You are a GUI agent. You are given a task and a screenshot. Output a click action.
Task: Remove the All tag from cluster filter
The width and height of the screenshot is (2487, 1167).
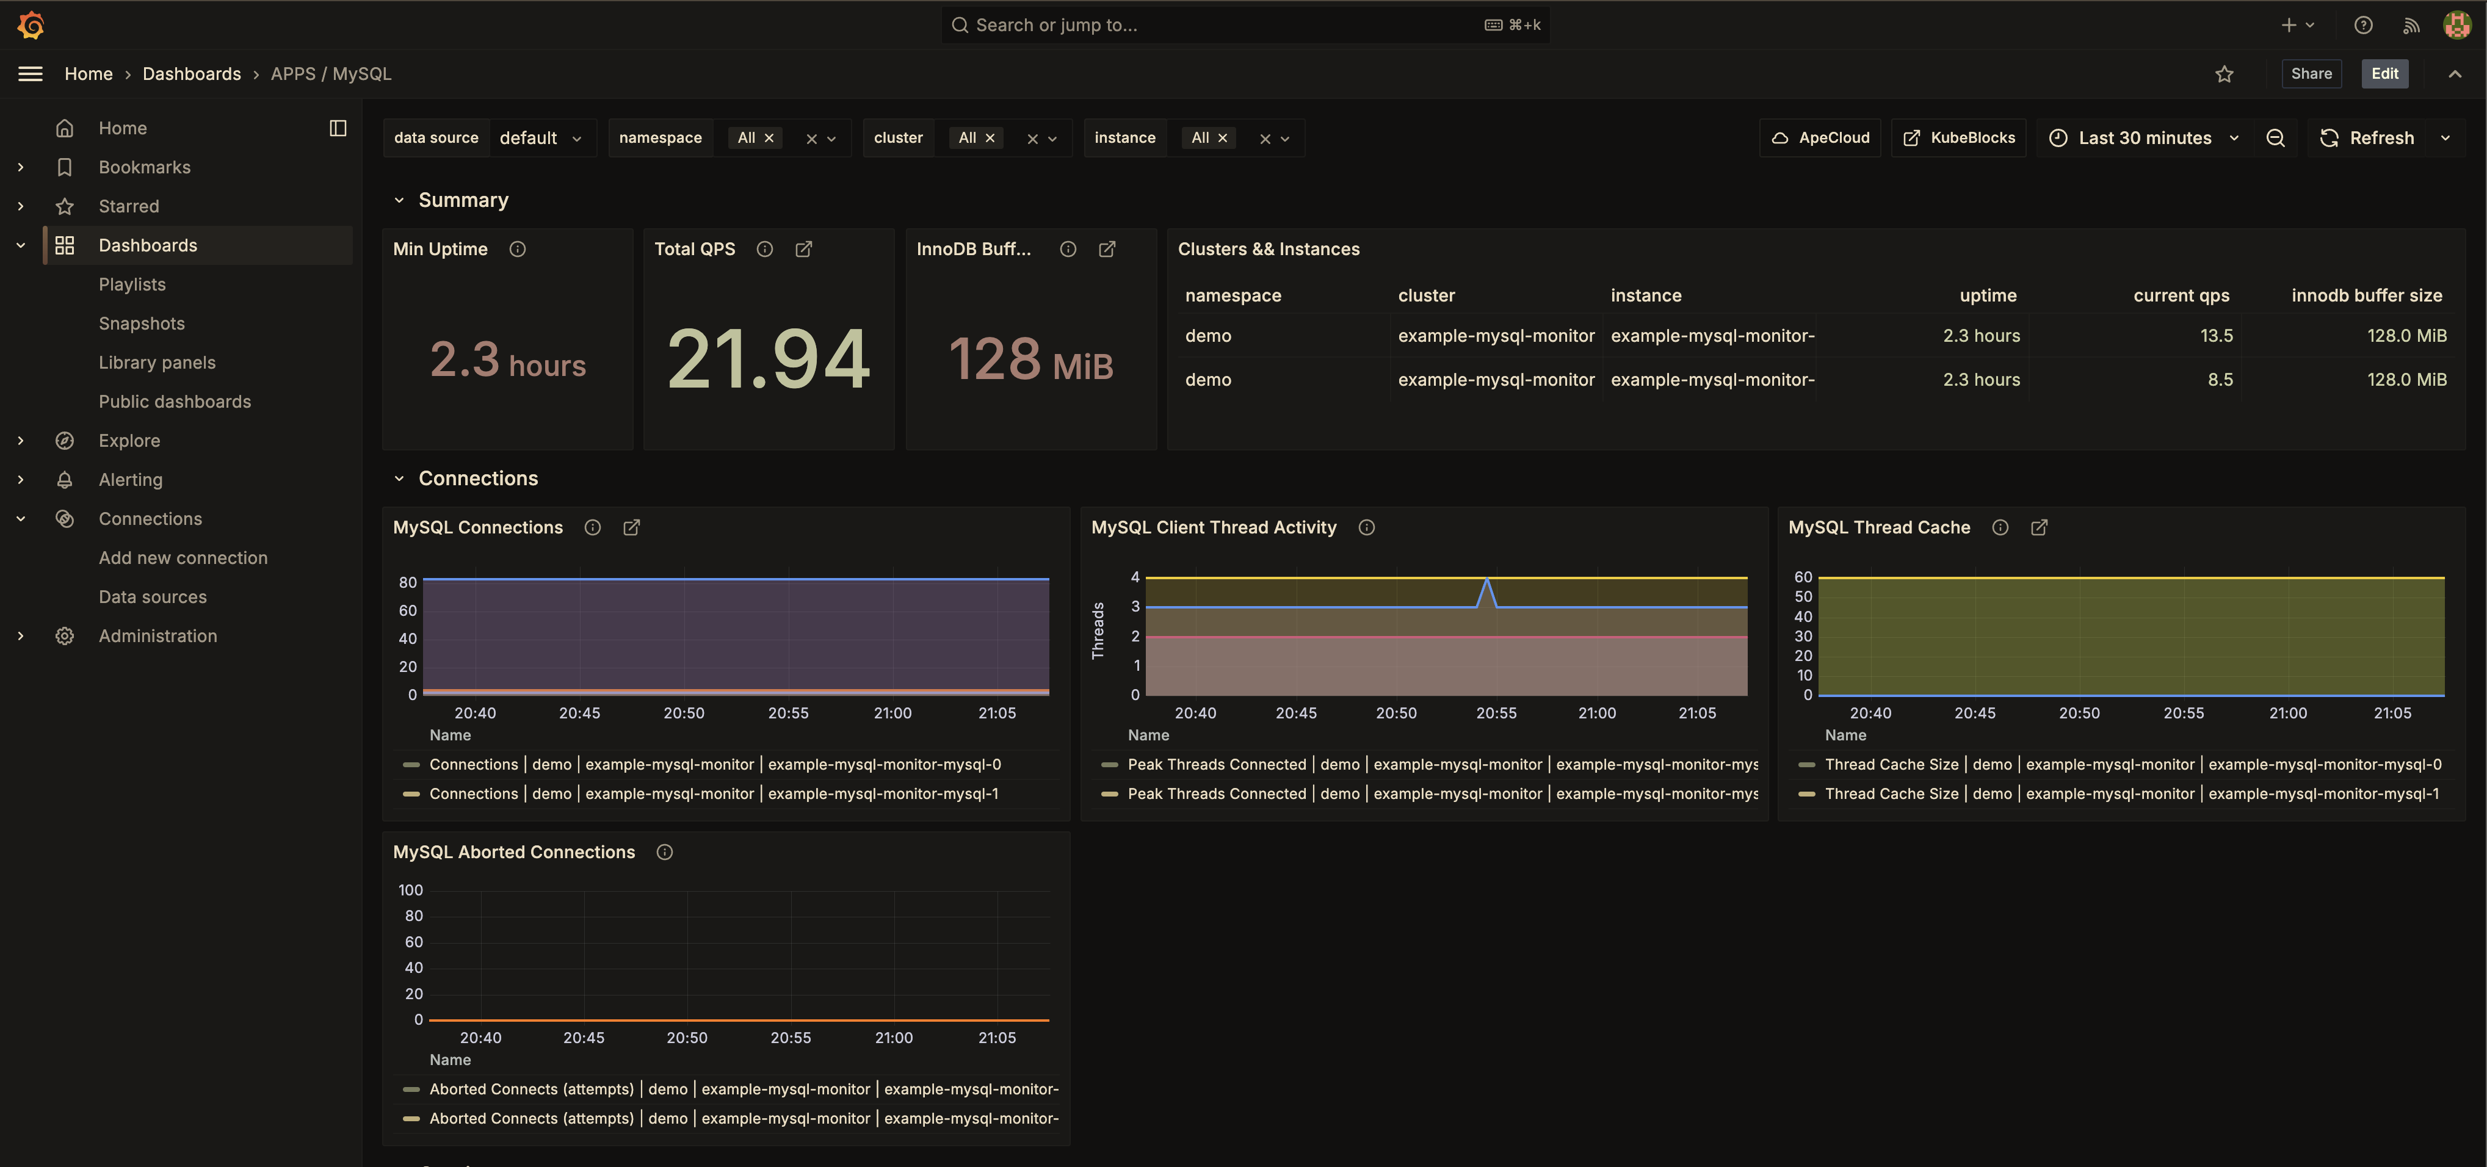[990, 138]
